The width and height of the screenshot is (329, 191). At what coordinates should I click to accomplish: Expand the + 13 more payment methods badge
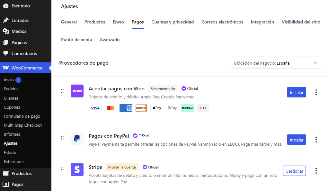[x=203, y=108]
